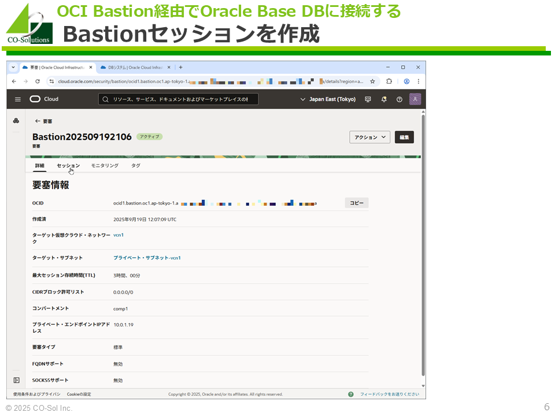Close the DBシステム browser tab

tap(169, 67)
